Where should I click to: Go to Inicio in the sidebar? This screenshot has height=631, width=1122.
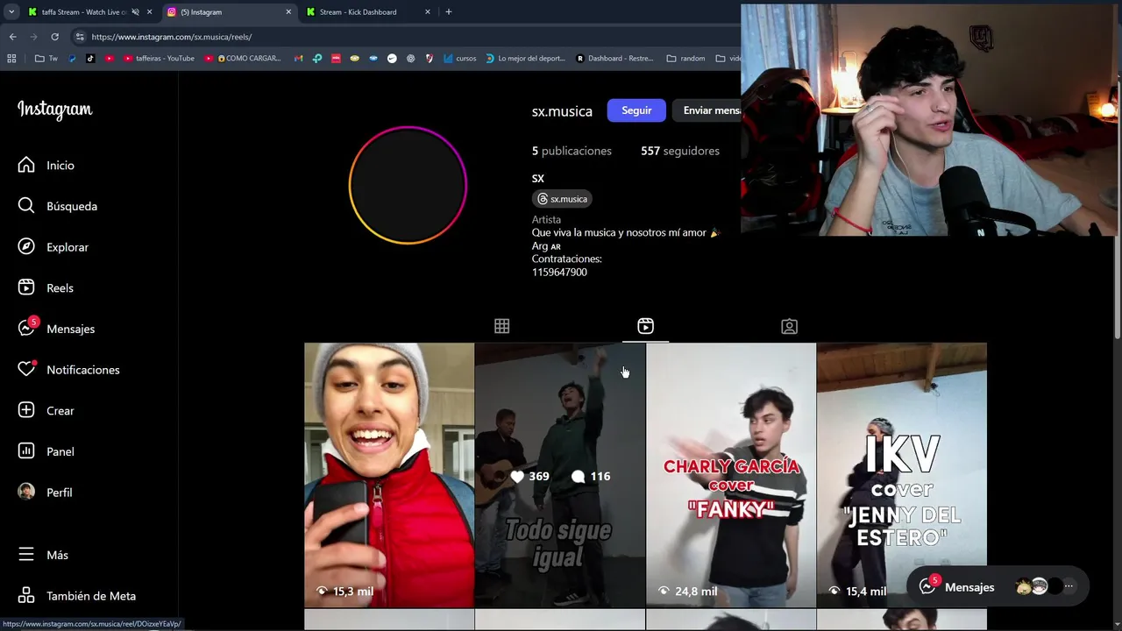click(x=46, y=165)
